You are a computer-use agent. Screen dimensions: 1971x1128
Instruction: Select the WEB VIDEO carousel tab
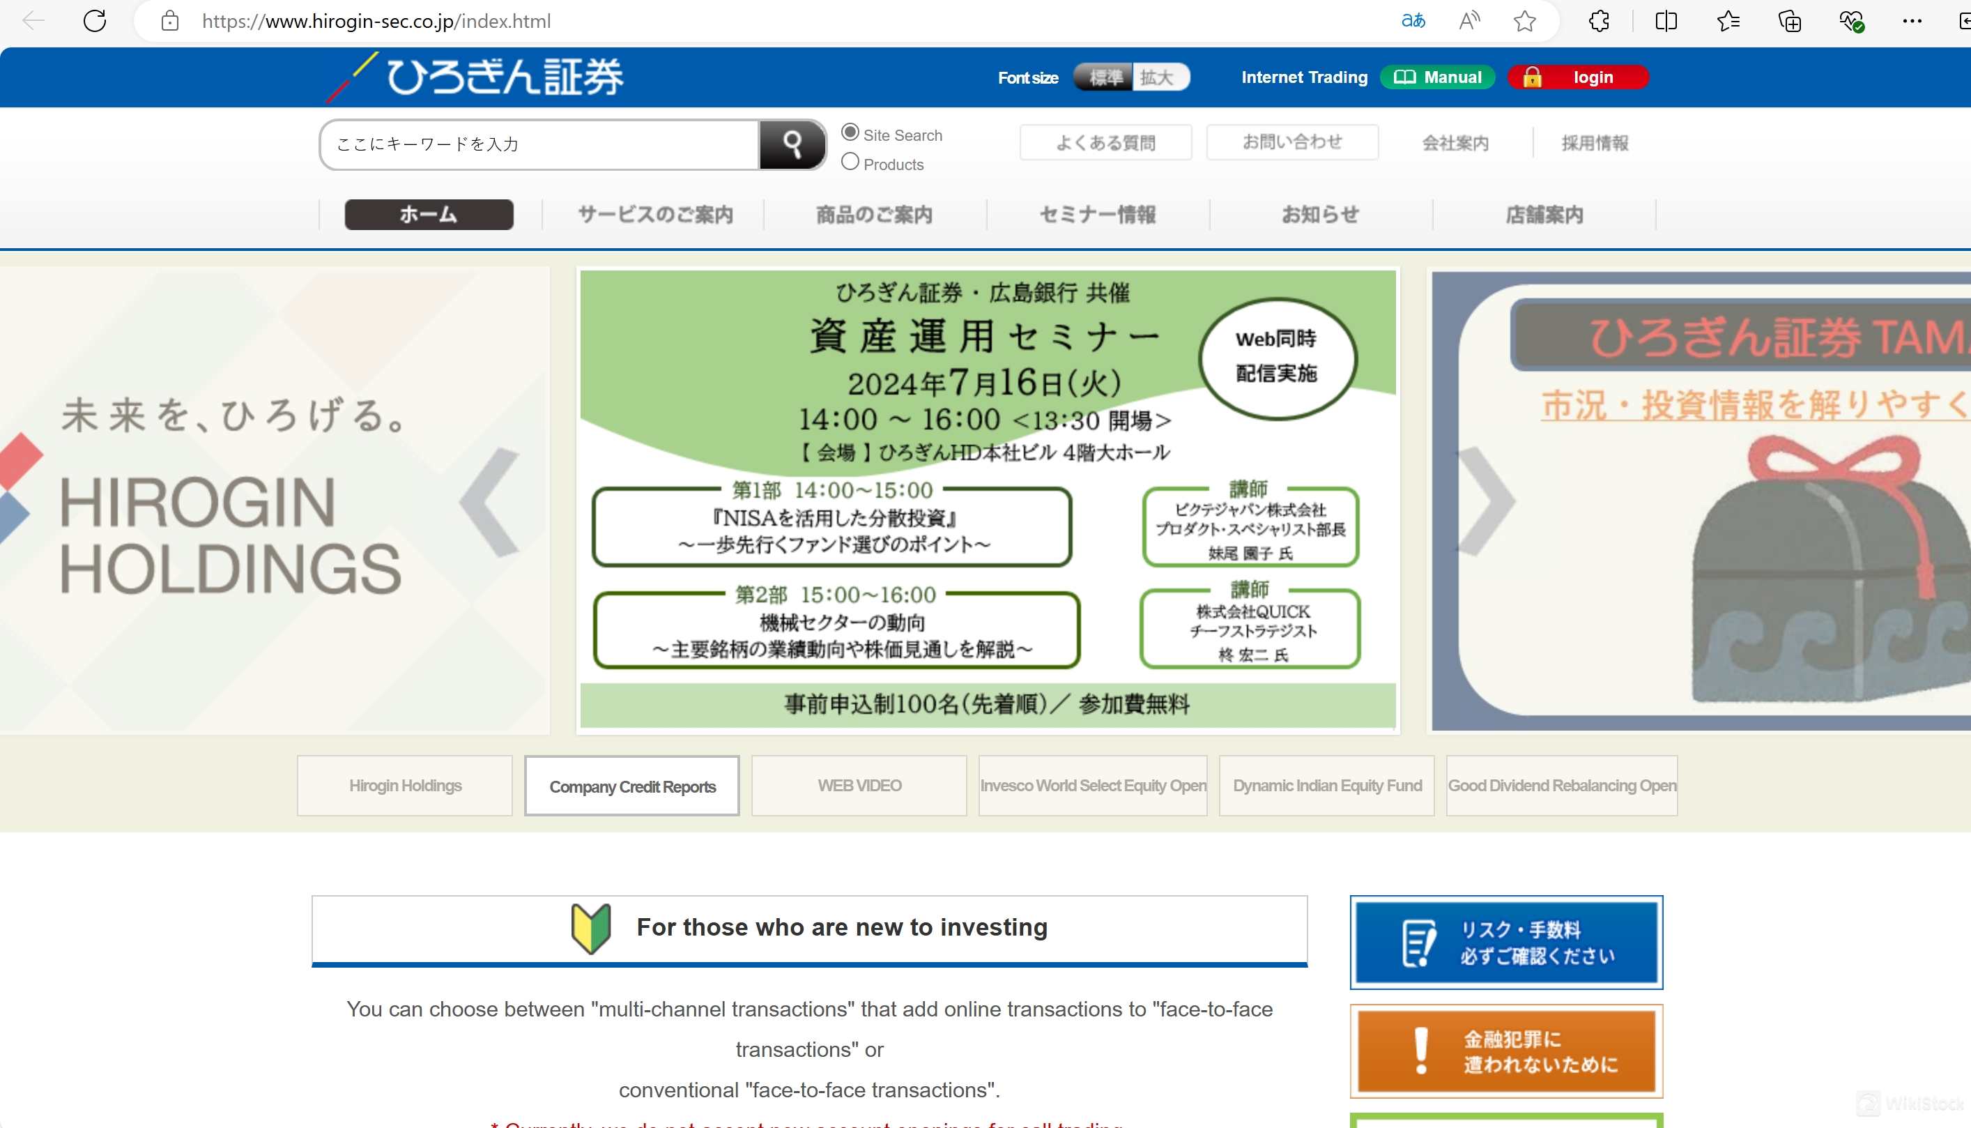[859, 786]
